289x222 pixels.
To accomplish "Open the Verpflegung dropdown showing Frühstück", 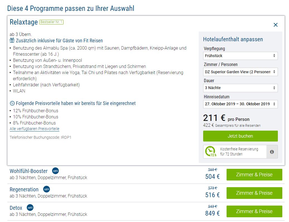I will coord(240,56).
